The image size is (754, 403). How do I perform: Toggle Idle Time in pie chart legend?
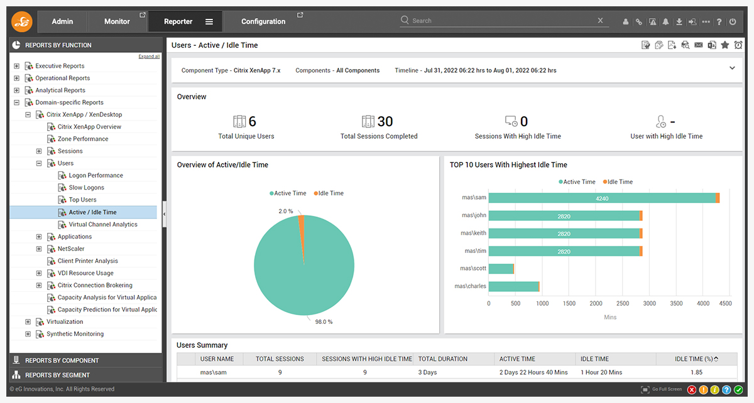tap(329, 193)
